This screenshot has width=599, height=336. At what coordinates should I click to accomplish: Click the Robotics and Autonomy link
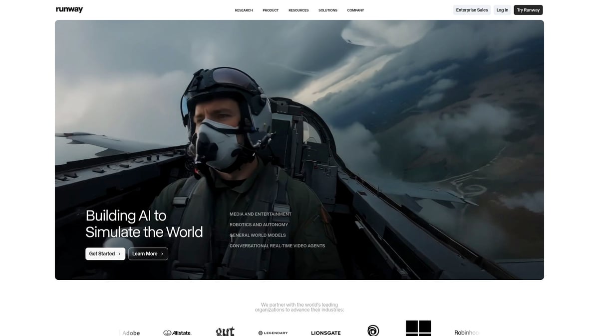[258, 224]
